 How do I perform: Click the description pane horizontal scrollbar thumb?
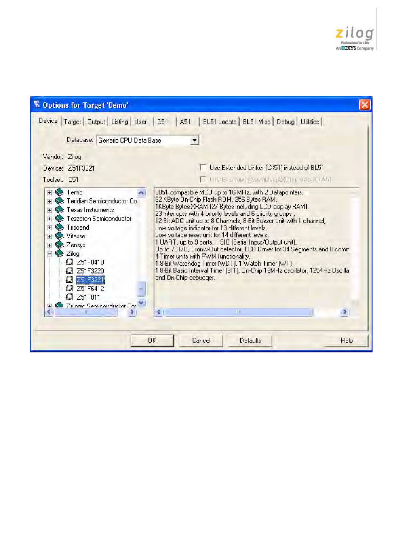point(238,312)
